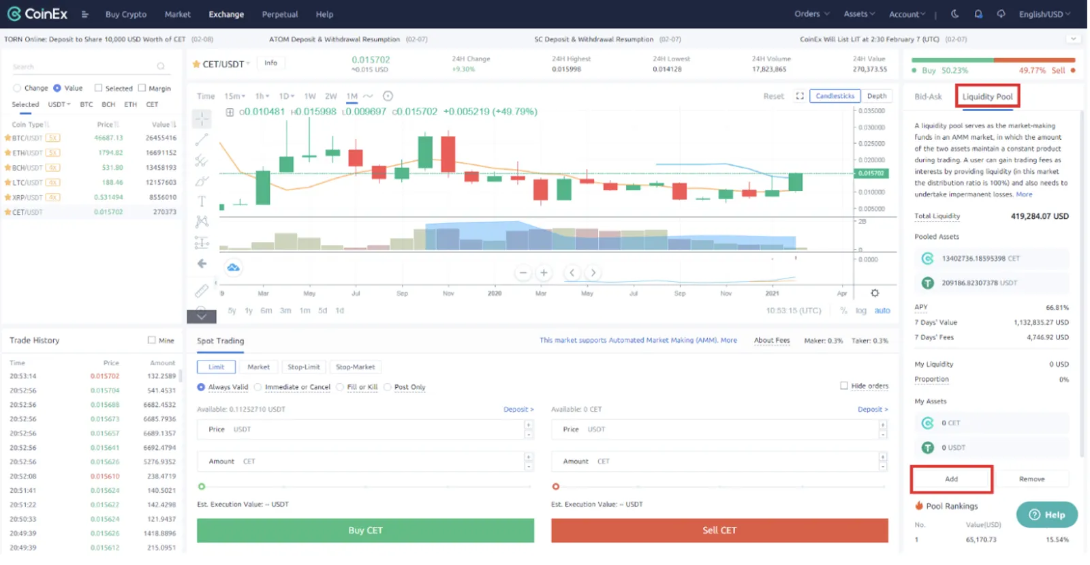The image size is (1090, 565).
Task: Open the Help chat button
Action: [x=1046, y=515]
